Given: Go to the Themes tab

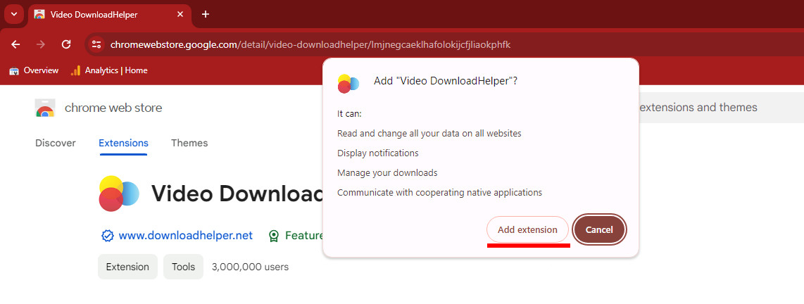Looking at the screenshot, I should point(189,143).
